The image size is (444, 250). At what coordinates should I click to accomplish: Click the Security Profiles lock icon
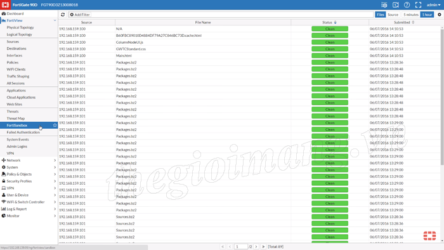(x=4, y=181)
